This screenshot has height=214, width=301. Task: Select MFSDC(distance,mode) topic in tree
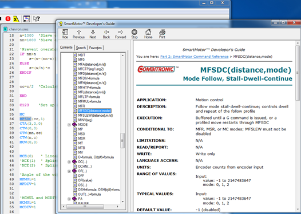tap(94, 111)
